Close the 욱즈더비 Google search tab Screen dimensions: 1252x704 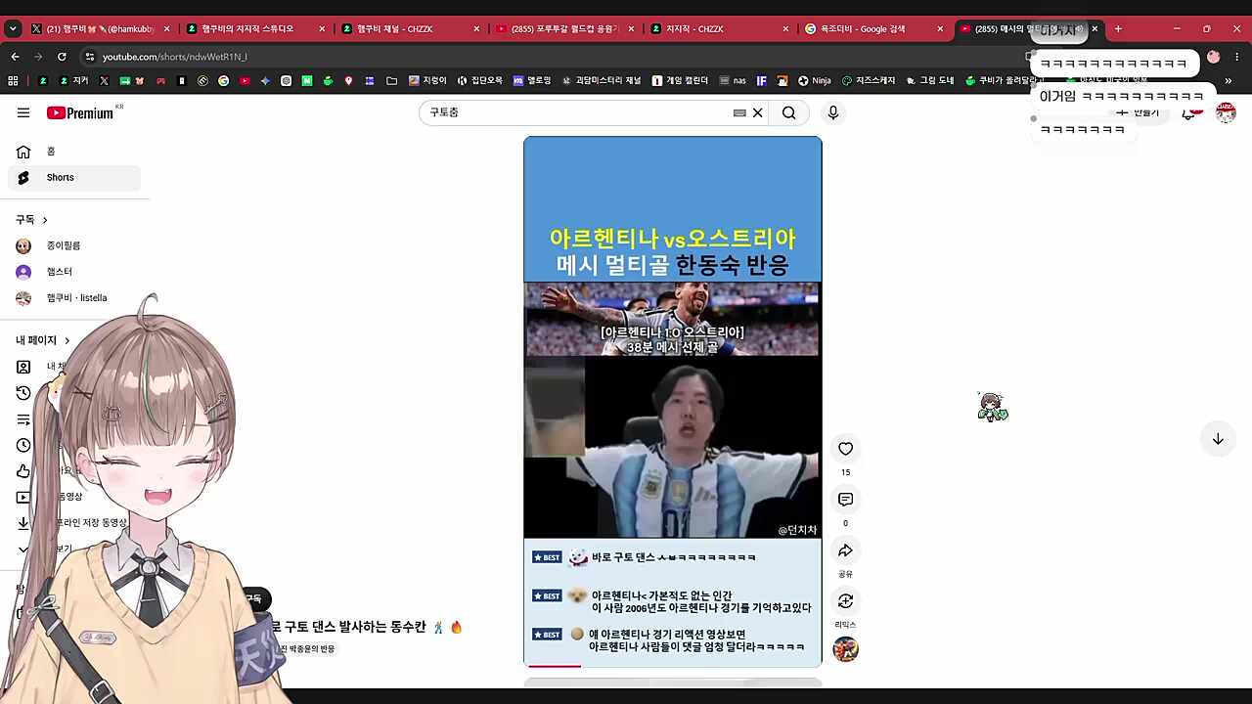(x=940, y=29)
